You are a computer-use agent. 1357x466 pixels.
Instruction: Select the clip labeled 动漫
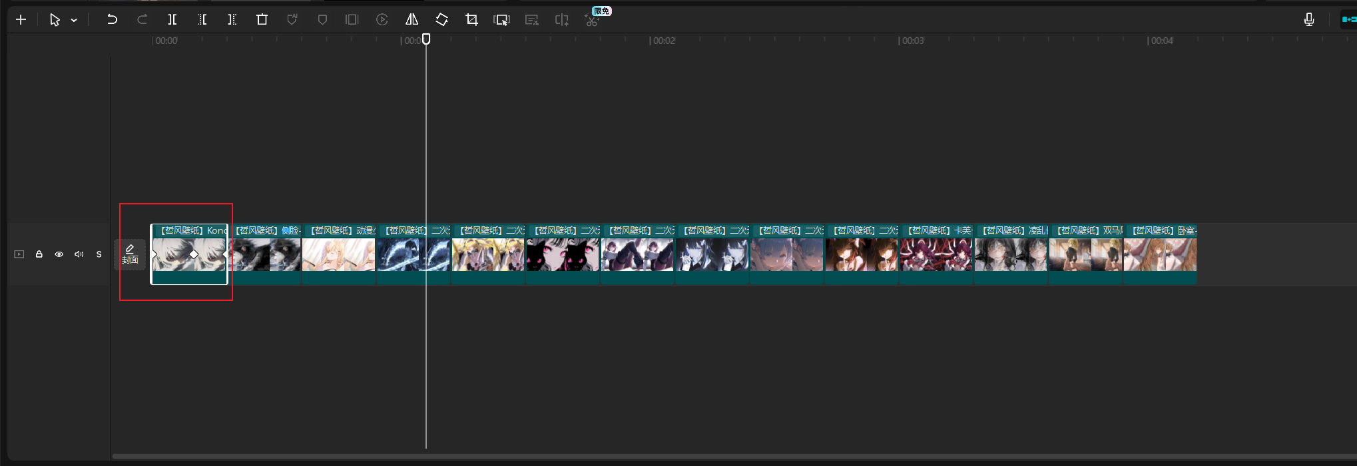339,254
